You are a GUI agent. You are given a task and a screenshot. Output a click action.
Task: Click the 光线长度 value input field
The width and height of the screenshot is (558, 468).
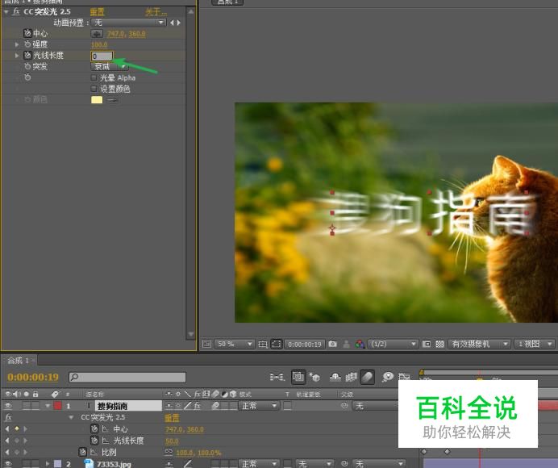[102, 56]
